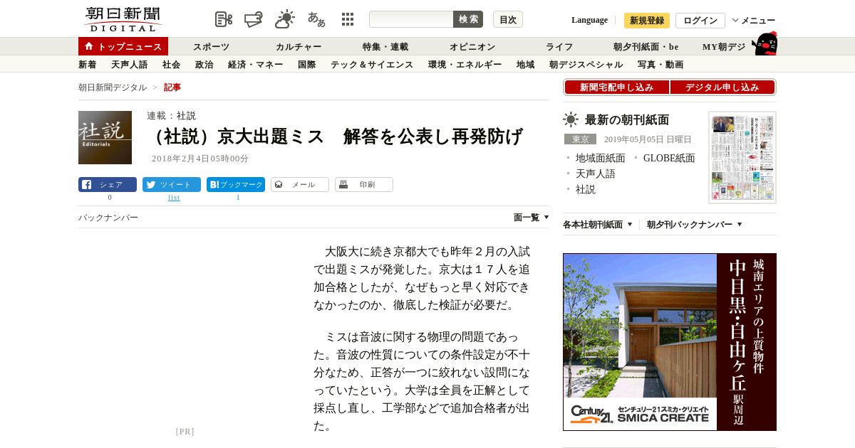Click the 目次 button
The height and width of the screenshot is (448, 855).
[508, 19]
